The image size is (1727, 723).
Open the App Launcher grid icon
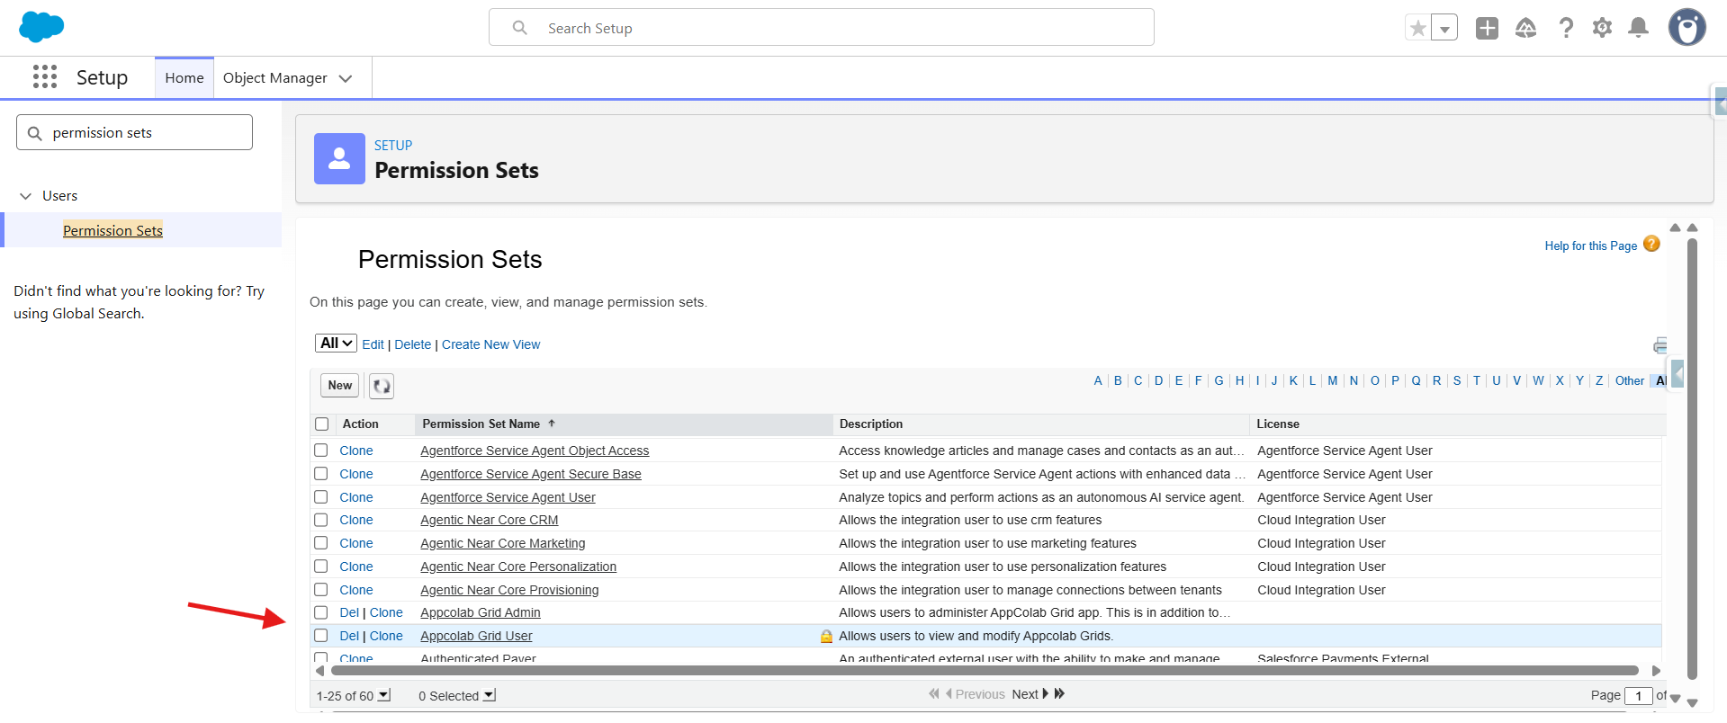[45, 76]
